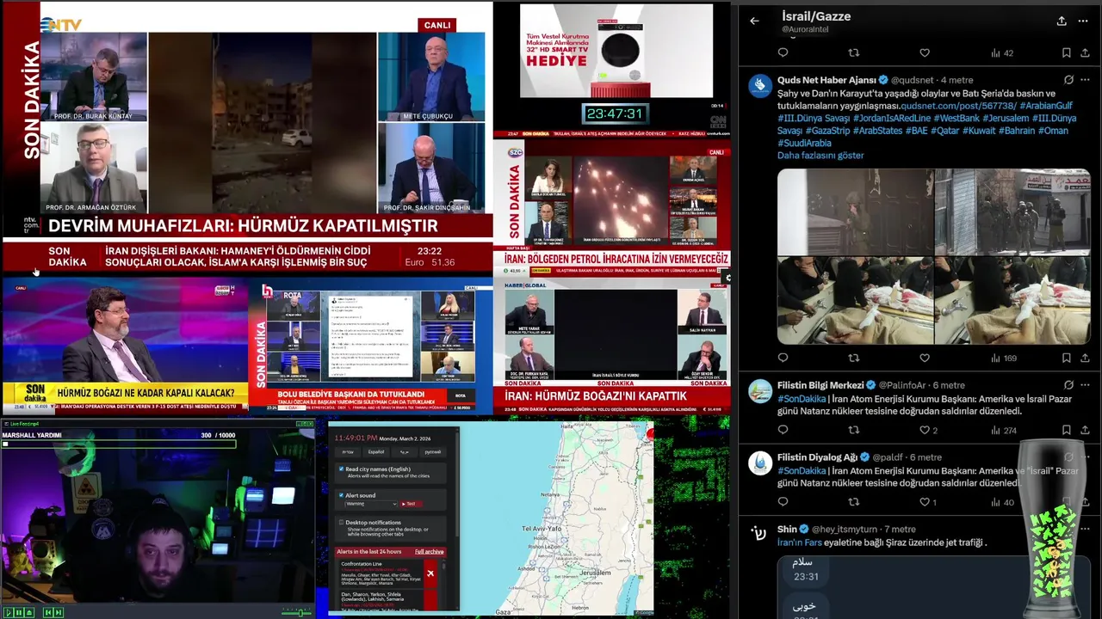
Task: Pause the Live Feed player
Action: [18, 612]
